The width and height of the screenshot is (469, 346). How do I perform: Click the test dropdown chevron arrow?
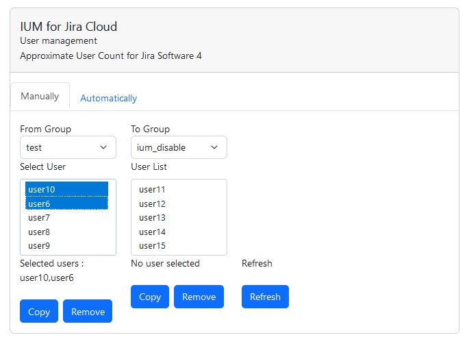(103, 147)
